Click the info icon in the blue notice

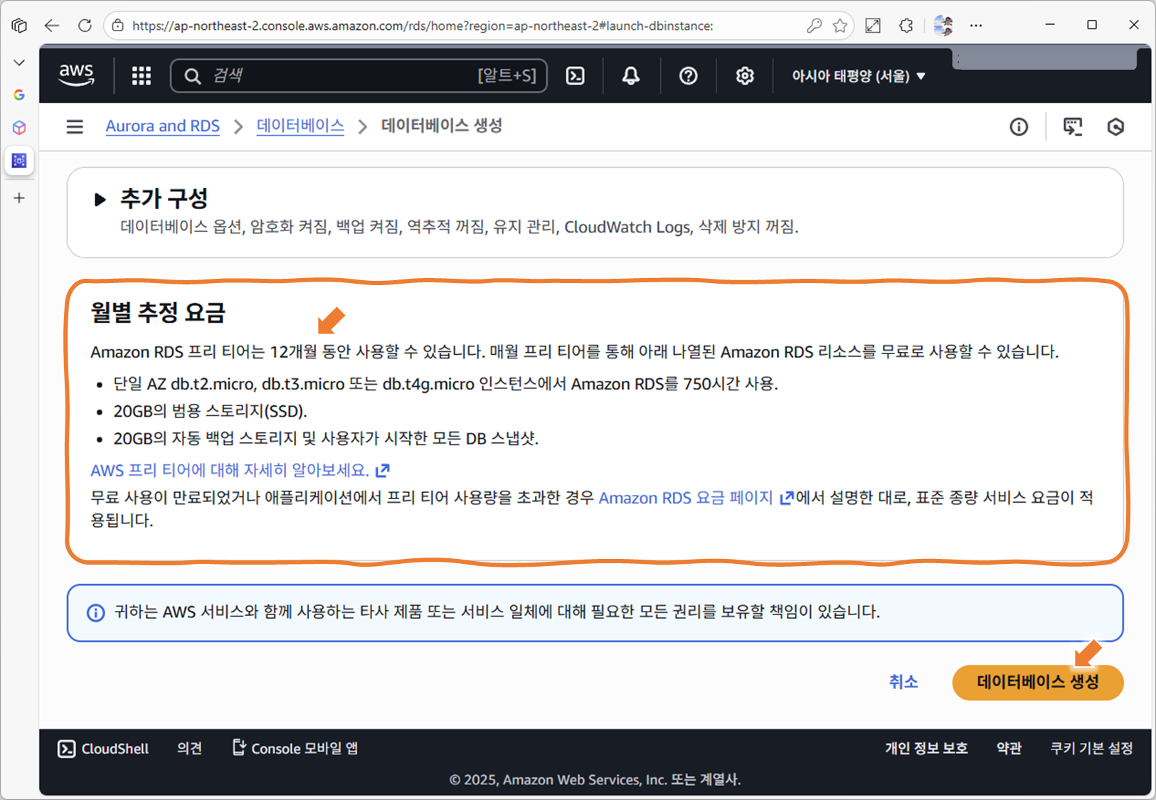95,612
